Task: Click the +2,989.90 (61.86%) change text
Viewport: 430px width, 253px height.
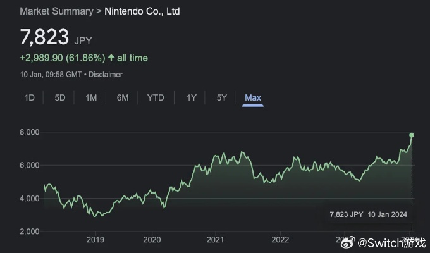Action: [x=63, y=58]
